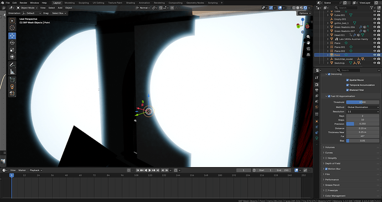This screenshot has height=202, width=382.
Task: Expand the Volumes panel
Action: coord(330,147)
